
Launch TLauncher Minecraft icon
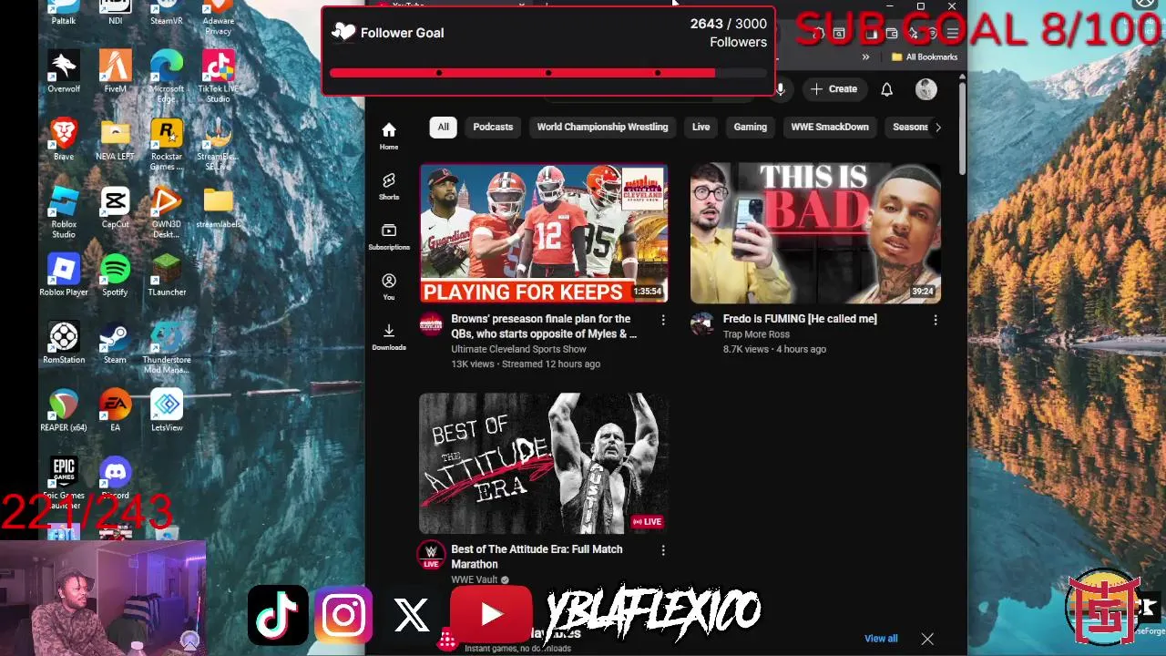click(x=167, y=275)
